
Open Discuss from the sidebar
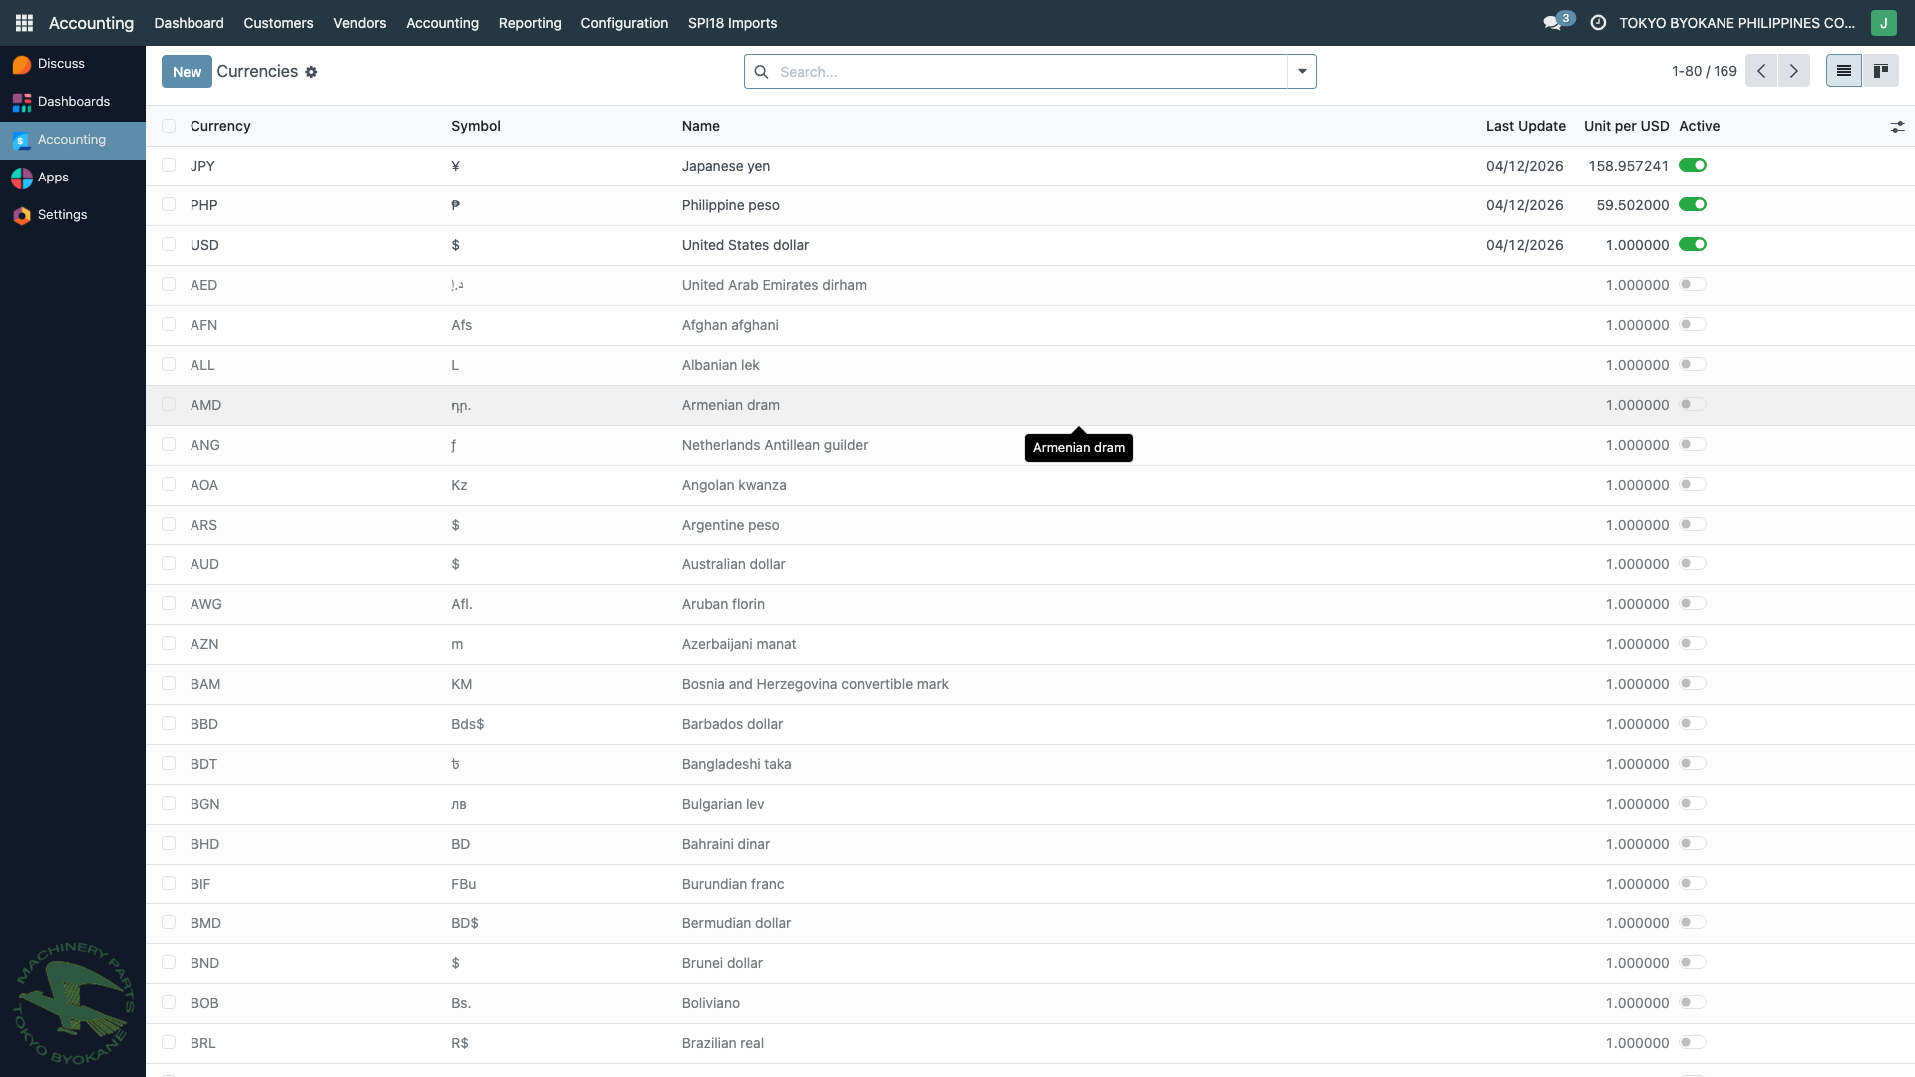coord(60,63)
